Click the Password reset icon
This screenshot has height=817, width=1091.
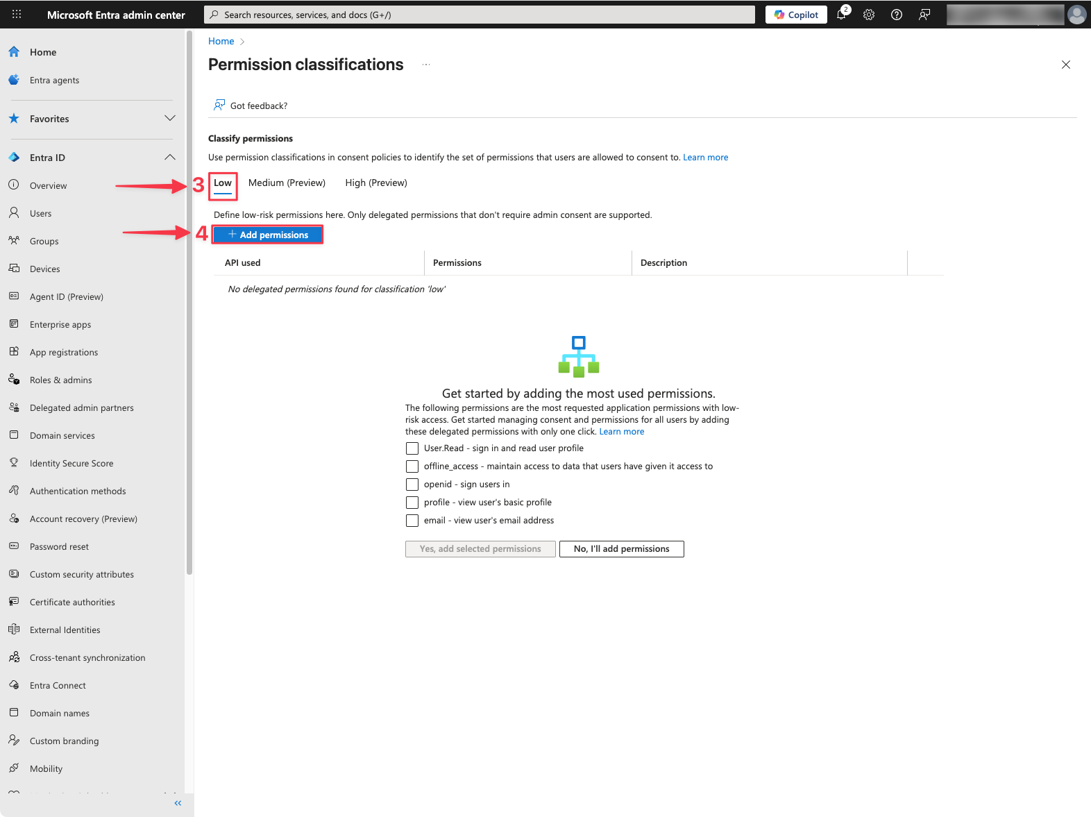tap(14, 546)
